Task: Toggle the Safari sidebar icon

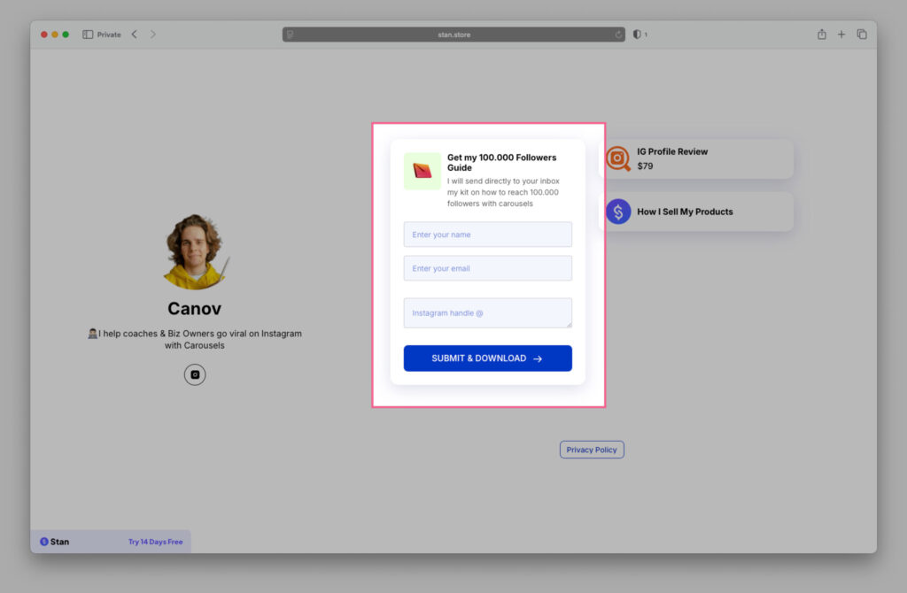Action: tap(88, 35)
